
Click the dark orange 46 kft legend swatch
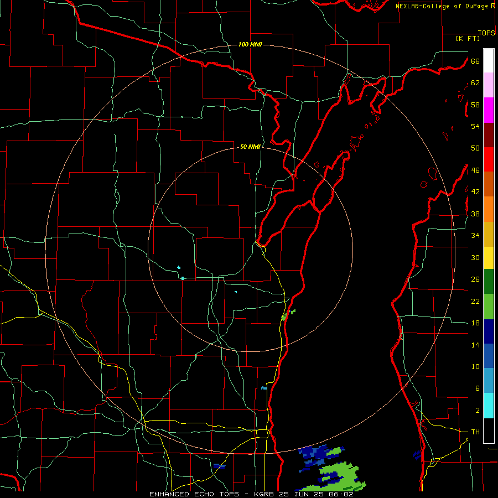tap(489, 184)
